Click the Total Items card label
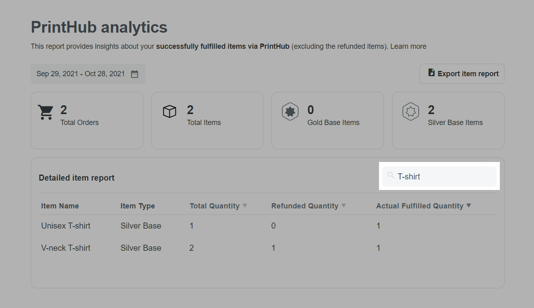Image resolution: width=534 pixels, height=308 pixels. click(x=204, y=123)
